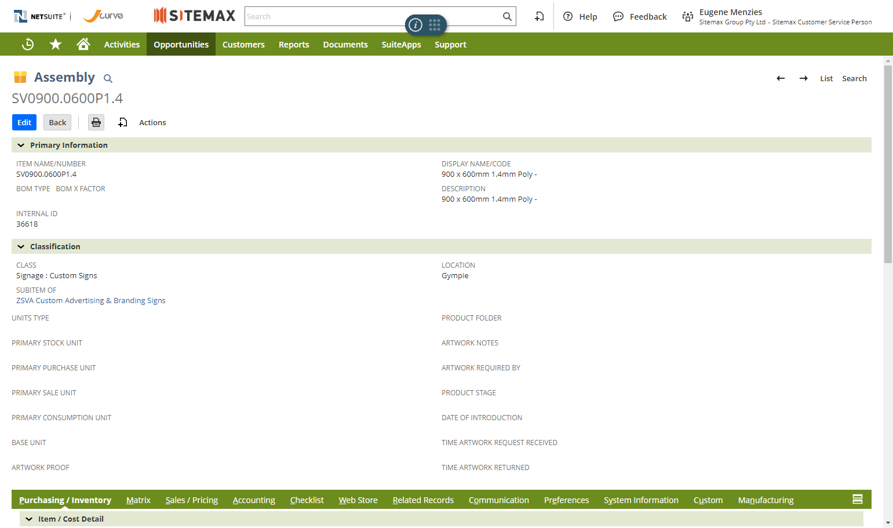Image resolution: width=893 pixels, height=528 pixels.
Task: Click the Help question mark icon
Action: 568,16
